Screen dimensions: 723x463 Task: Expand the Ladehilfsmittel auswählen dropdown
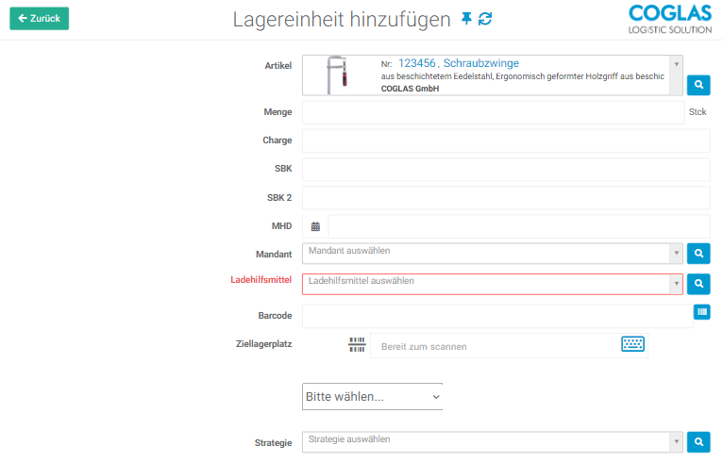coord(491,283)
